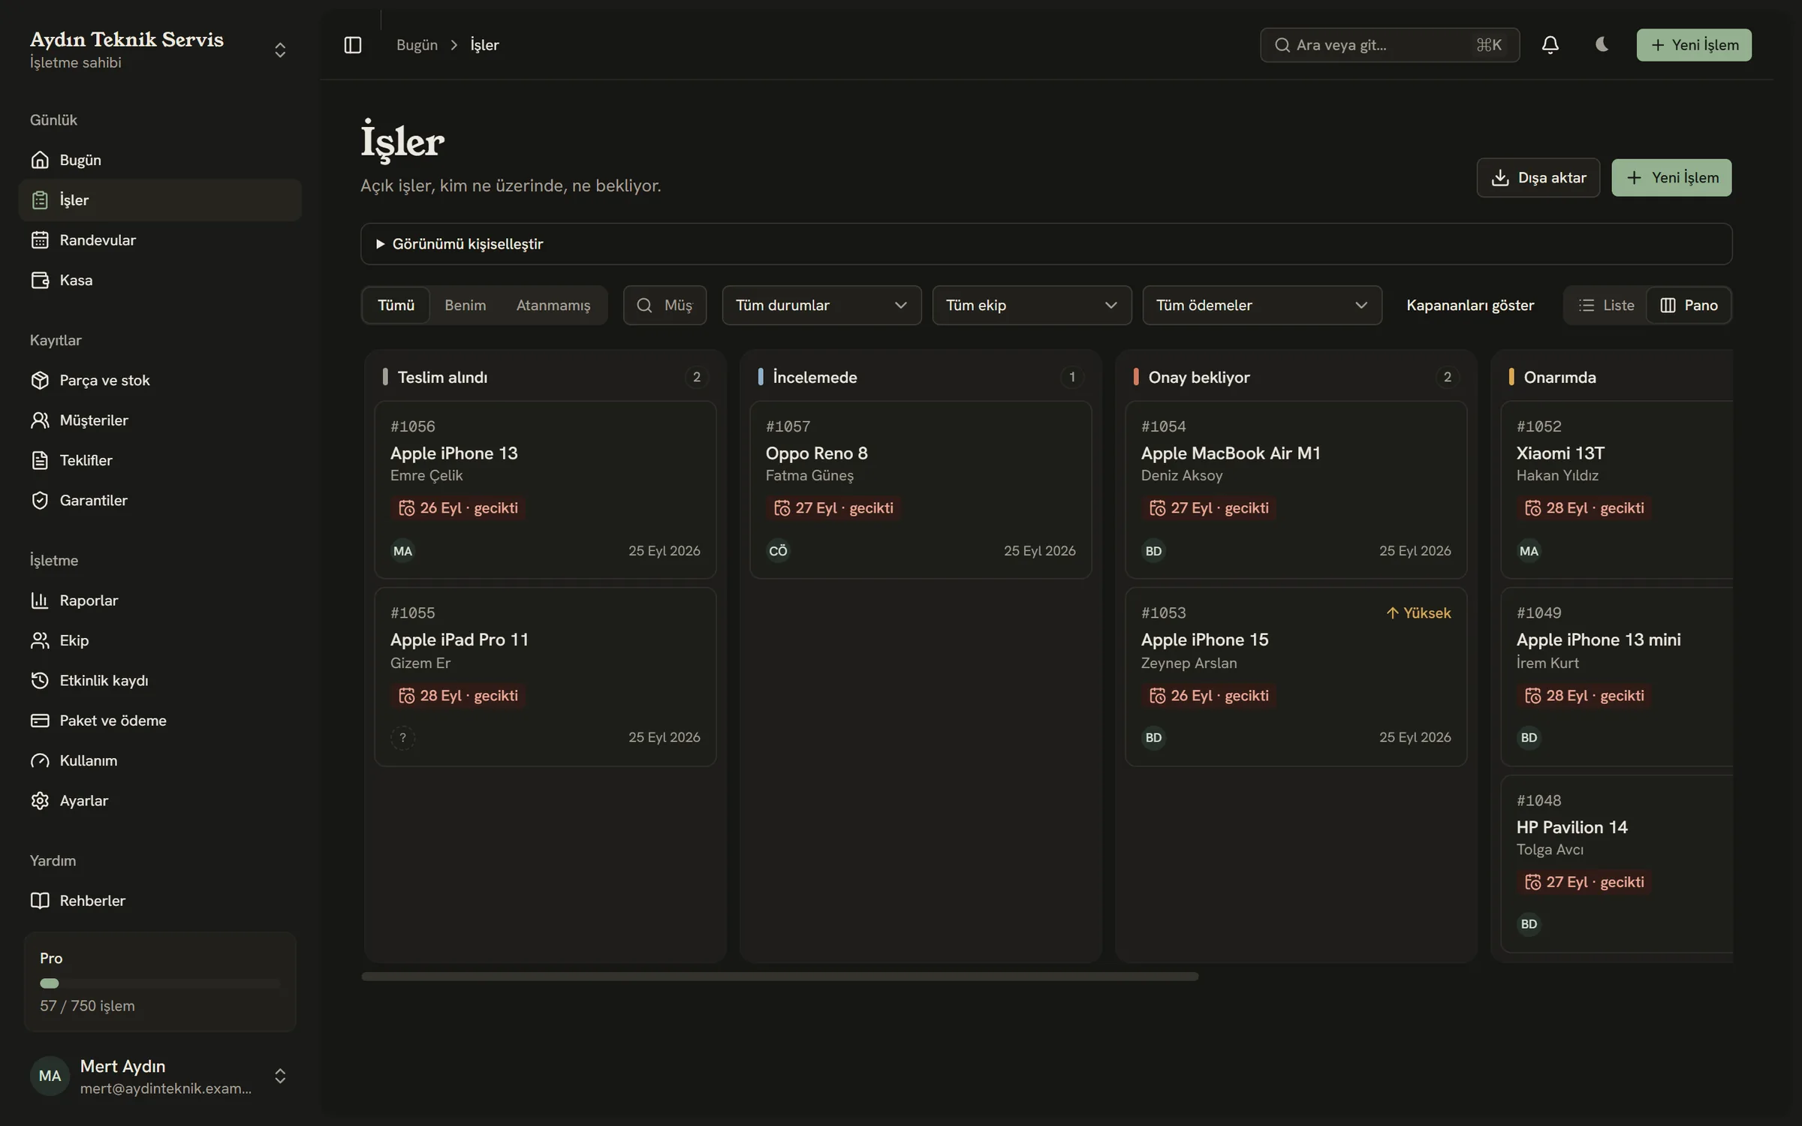The width and height of the screenshot is (1802, 1126).
Task: Open Ayarlar settings page
Action: click(x=160, y=800)
